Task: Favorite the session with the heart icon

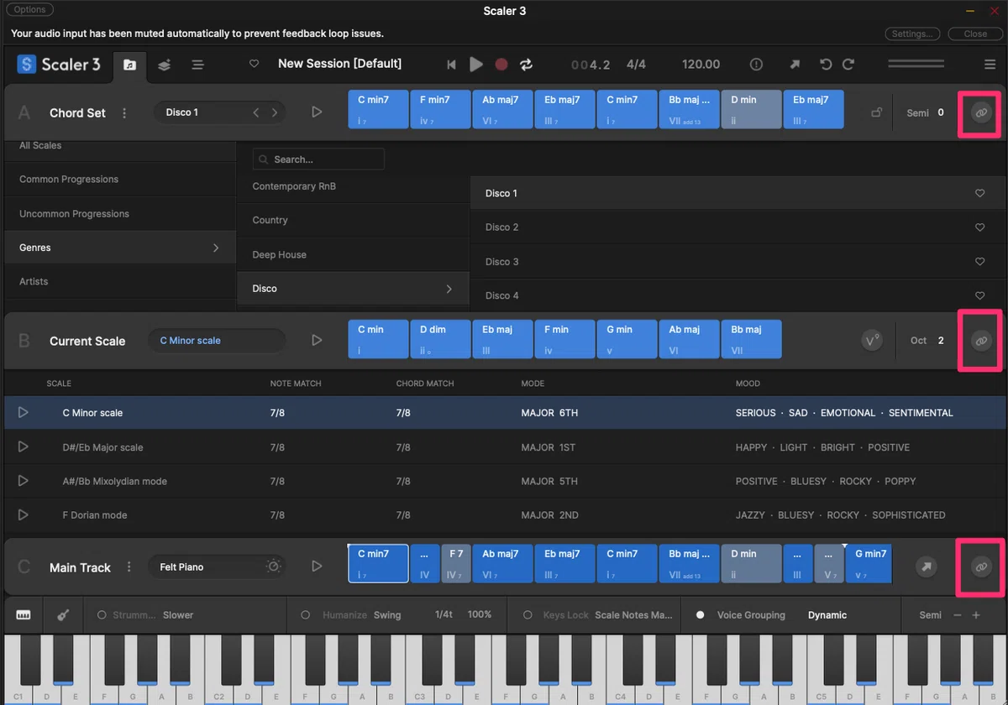Action: pyautogui.click(x=255, y=65)
